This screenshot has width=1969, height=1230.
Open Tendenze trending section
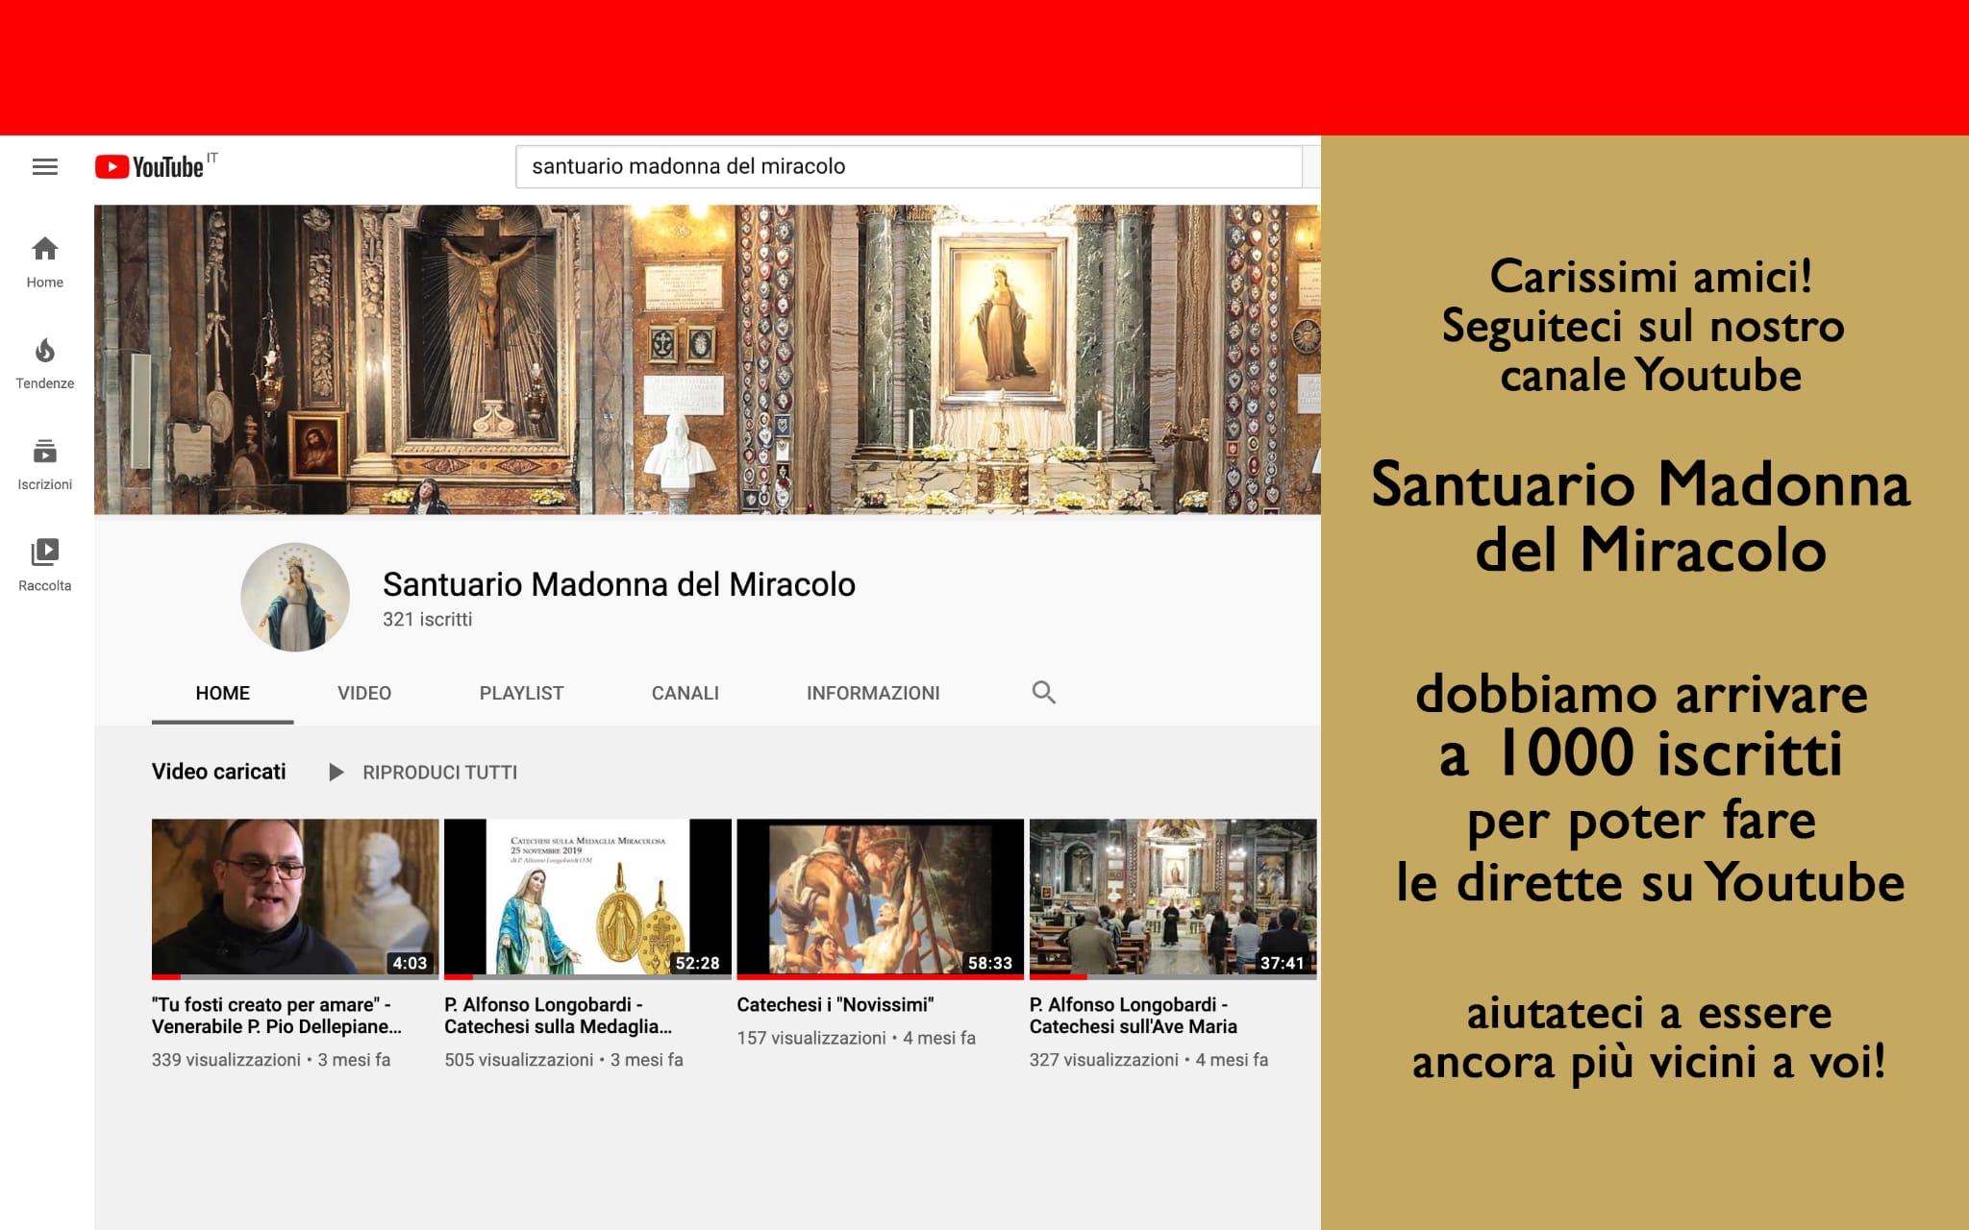[x=44, y=363]
